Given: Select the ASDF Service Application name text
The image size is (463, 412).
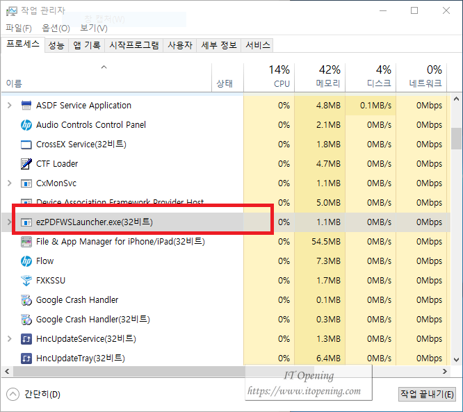Looking at the screenshot, I should click(83, 106).
